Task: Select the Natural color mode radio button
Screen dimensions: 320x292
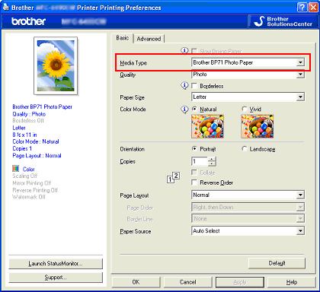Action: pos(194,109)
